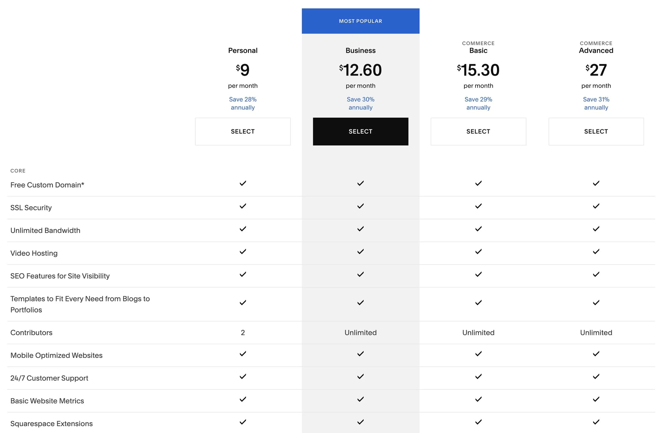Click 'Save 28% annually' under Personal

click(x=243, y=103)
